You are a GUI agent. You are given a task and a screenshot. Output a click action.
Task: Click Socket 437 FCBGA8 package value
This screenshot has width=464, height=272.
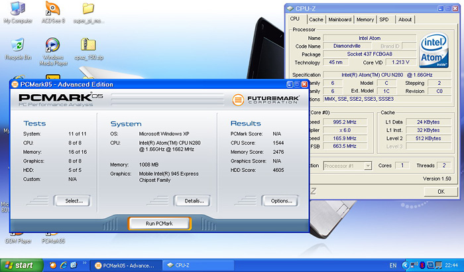(370, 54)
